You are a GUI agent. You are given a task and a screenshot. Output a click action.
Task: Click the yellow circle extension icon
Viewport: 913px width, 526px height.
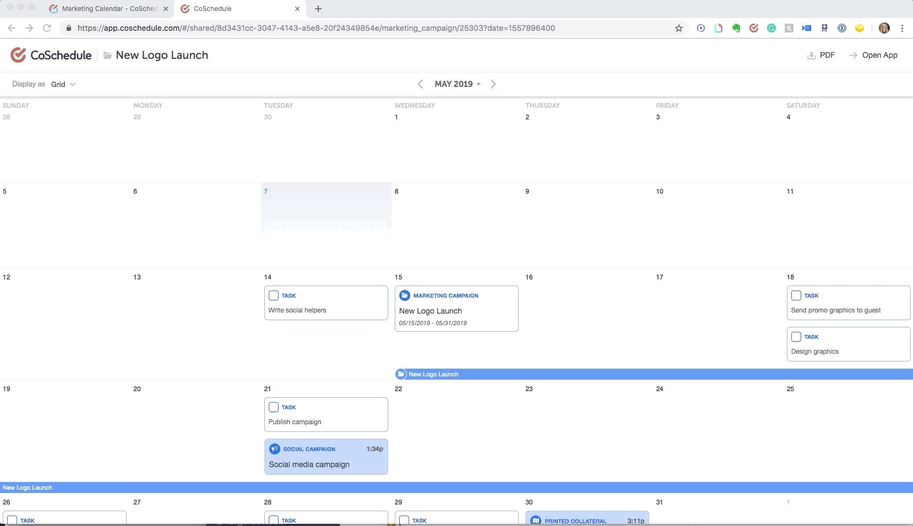pos(860,28)
